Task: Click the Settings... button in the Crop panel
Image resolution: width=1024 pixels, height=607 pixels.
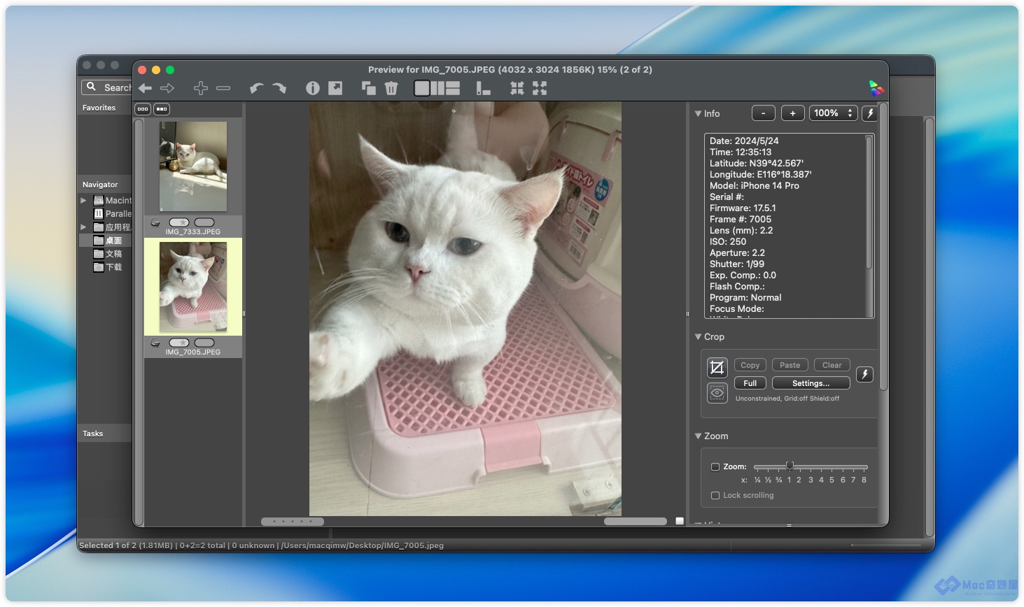Action: pyautogui.click(x=811, y=383)
